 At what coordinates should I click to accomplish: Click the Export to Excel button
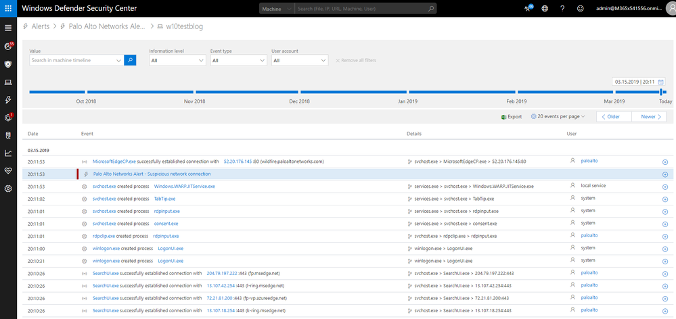tap(512, 116)
